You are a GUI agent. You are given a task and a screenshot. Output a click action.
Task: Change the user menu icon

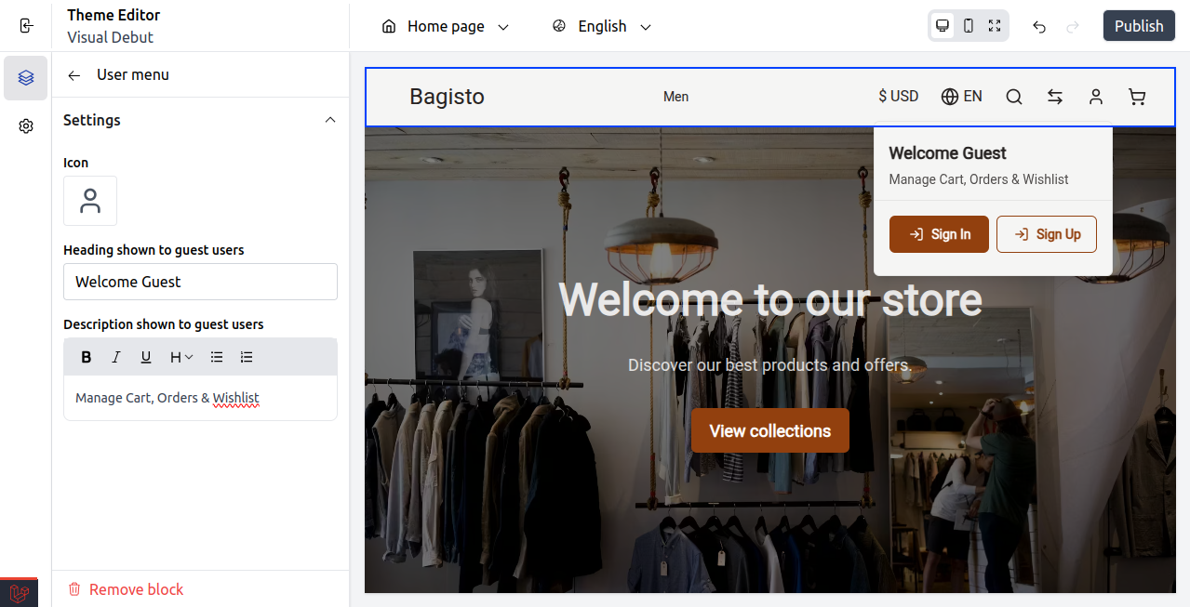90,201
